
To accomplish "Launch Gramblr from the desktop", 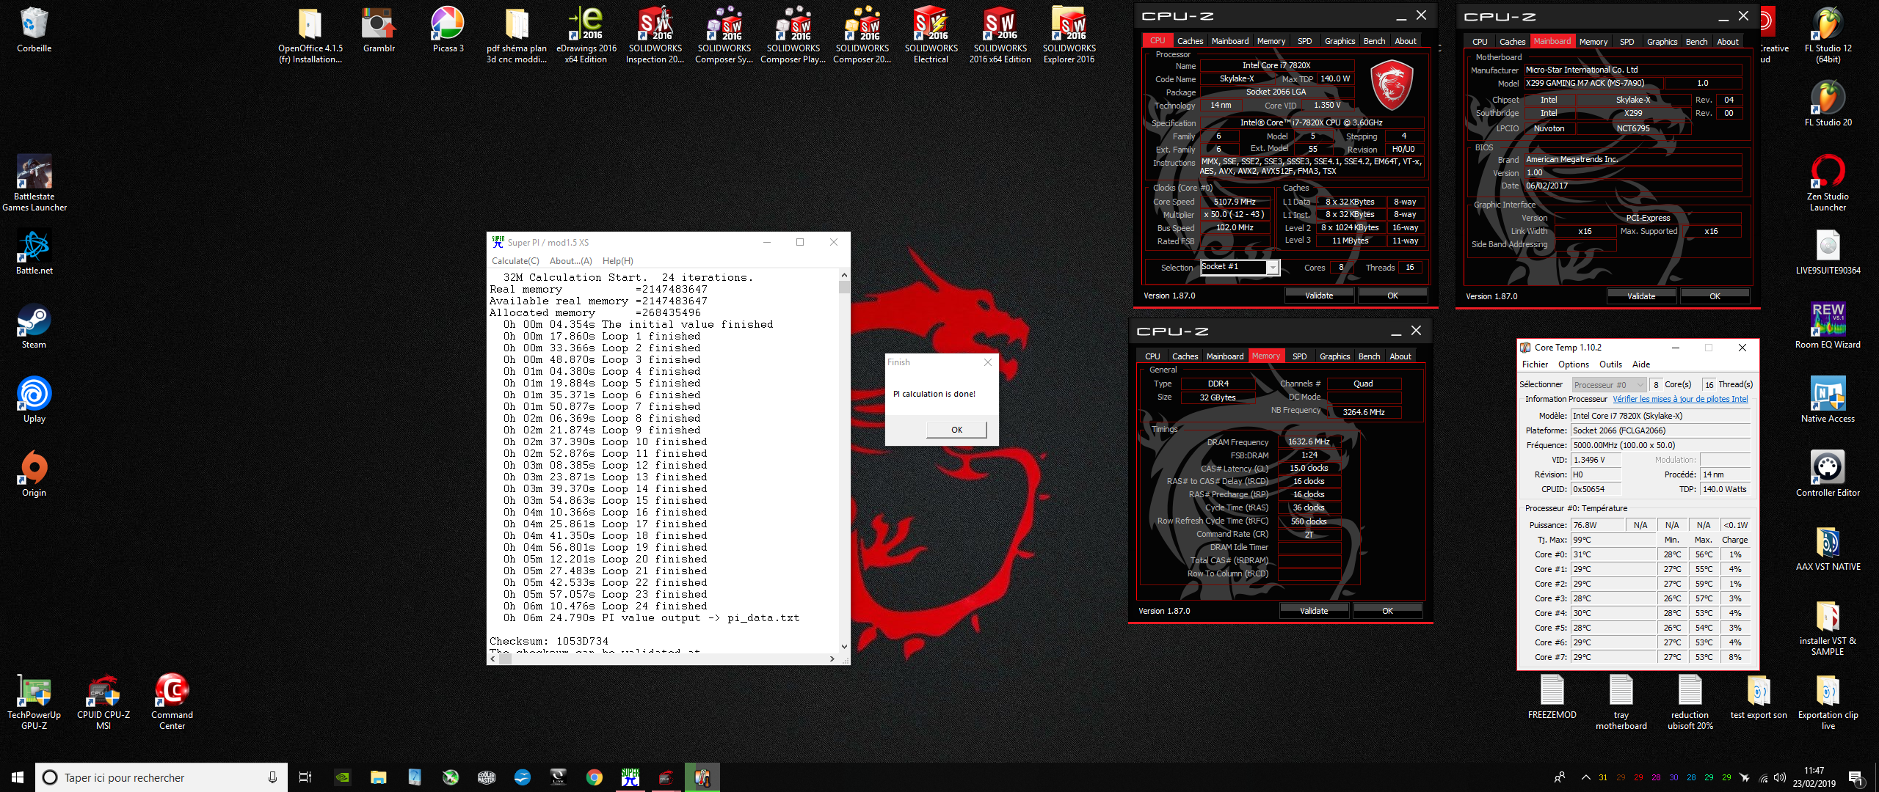I will click(379, 29).
